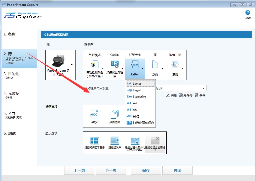Viewport: 256px width, 181px height.
Task: Open the resolution dropdown arrow
Action: point(122,68)
